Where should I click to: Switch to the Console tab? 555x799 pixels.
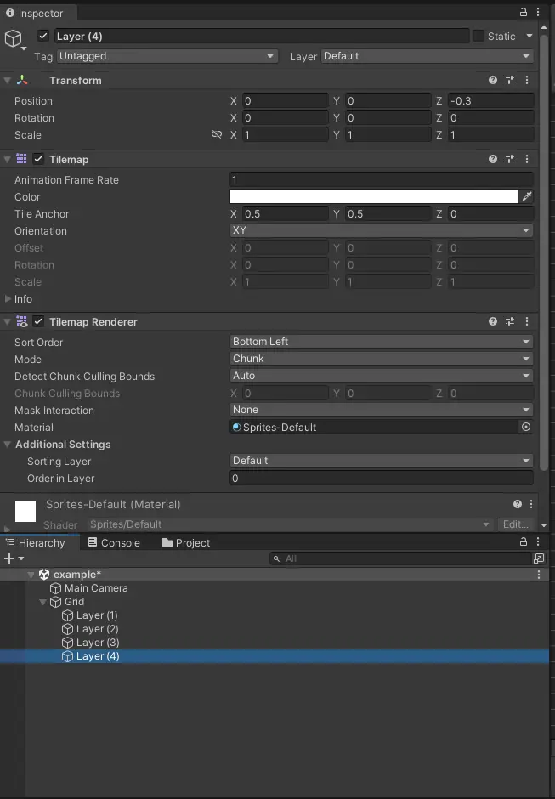114,542
